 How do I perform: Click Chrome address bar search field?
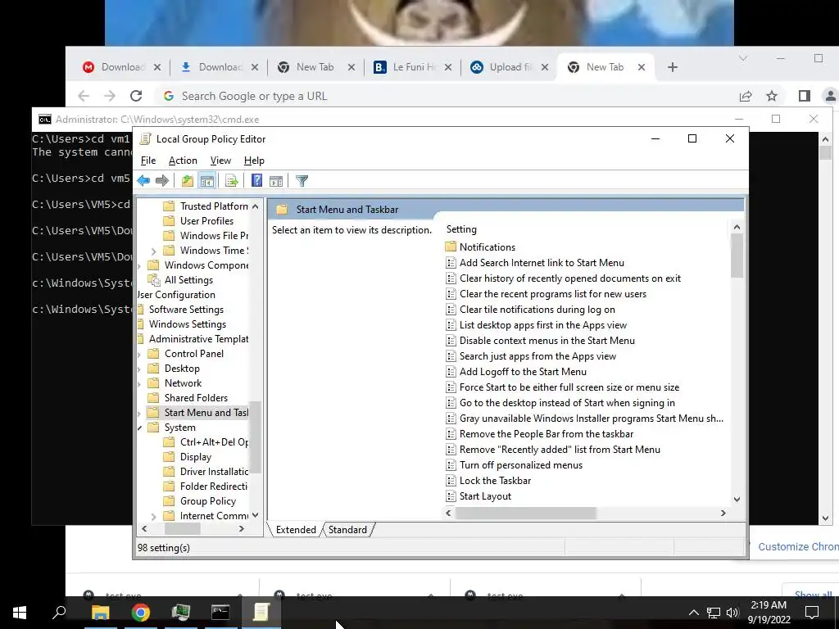444,96
